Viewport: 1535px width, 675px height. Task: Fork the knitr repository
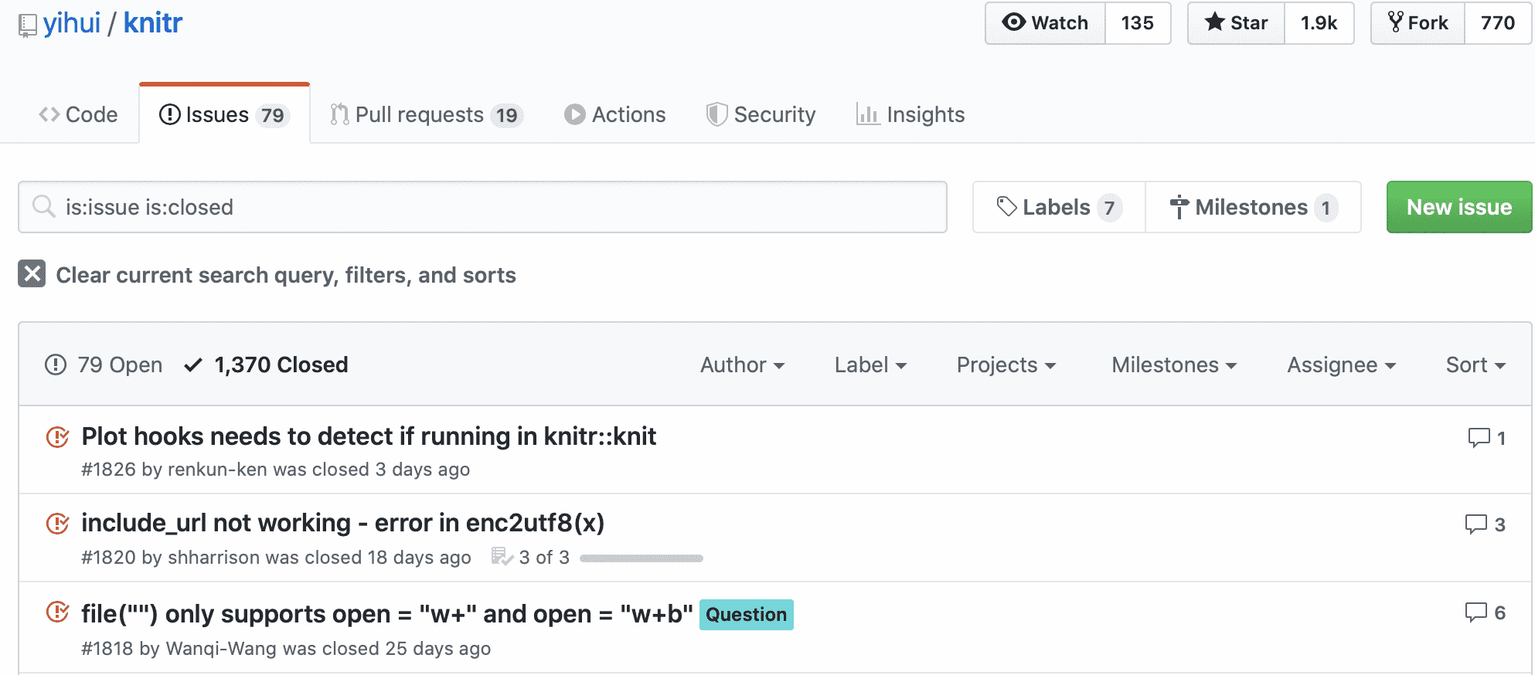1418,23
